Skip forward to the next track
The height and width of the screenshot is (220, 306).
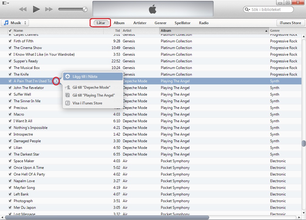pyautogui.click(x=49, y=9)
